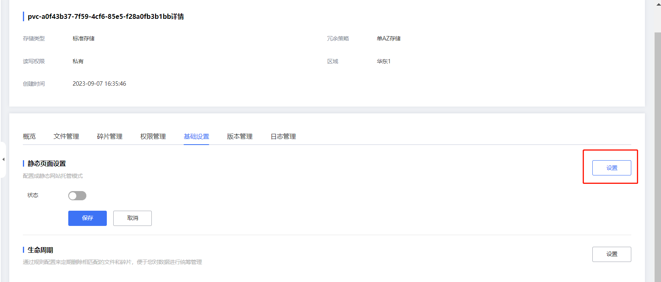Screen dimensions: 661x282
Task: View the 日志管理 tab
Action: pyautogui.click(x=283, y=137)
